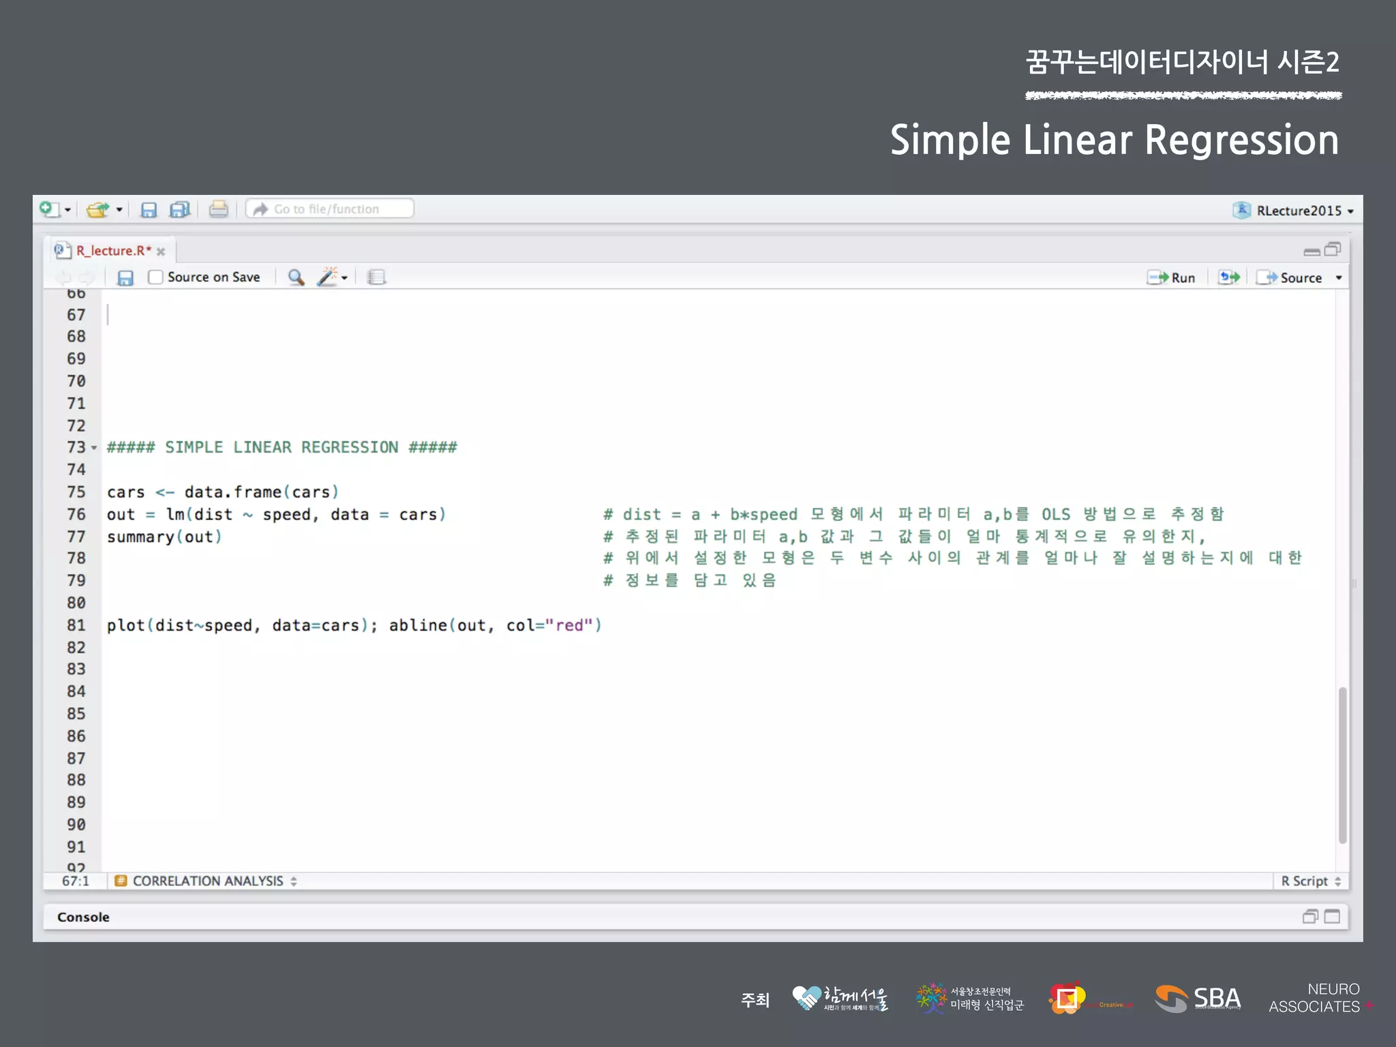The image size is (1396, 1047).
Task: Click the editor vertical scrollbar
Action: [x=1342, y=763]
